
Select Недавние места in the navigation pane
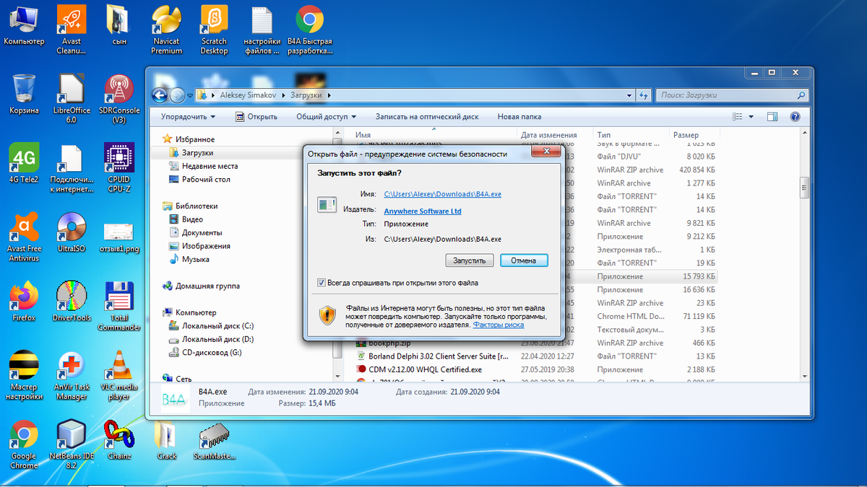point(210,166)
